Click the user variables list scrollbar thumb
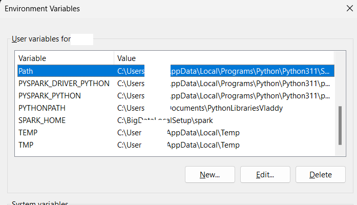 340,125
